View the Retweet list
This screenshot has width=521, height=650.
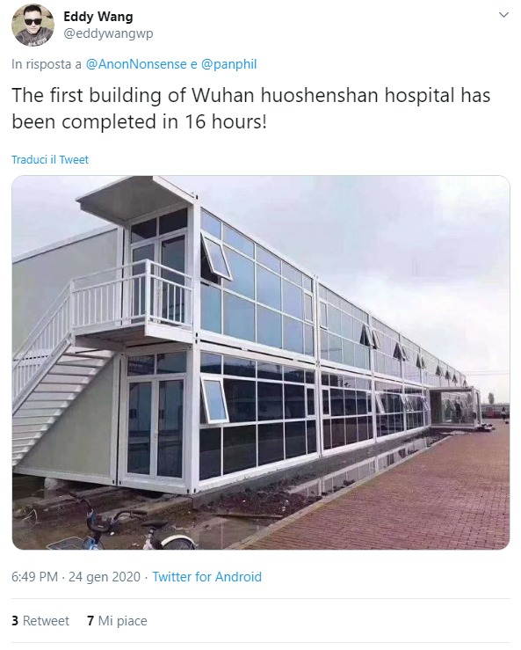tap(40, 621)
